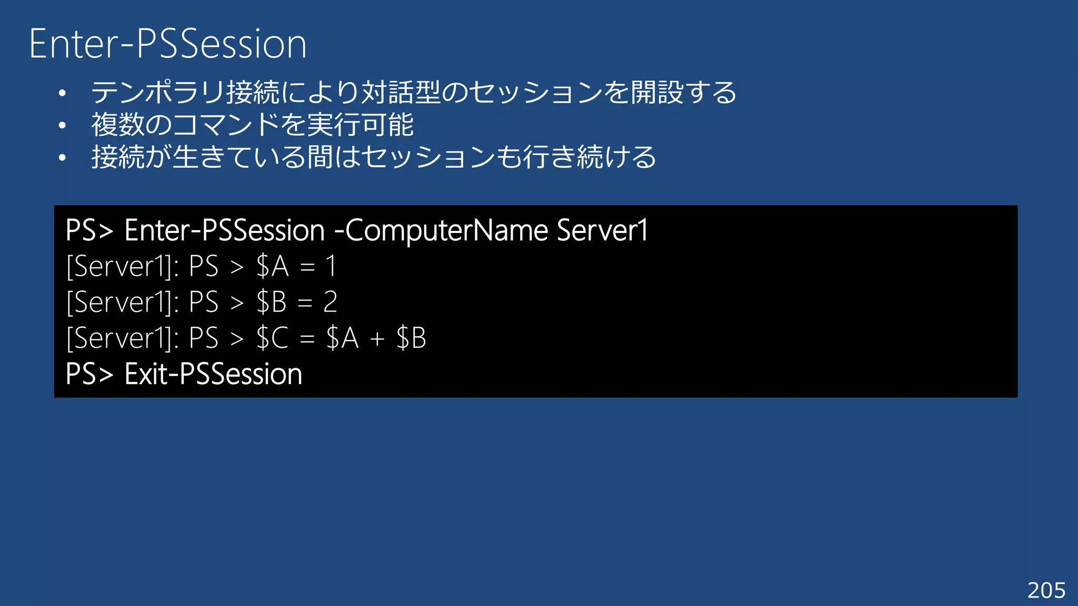Screen dimensions: 1078x606
Task: Click the slide number 205
Action: (x=1046, y=590)
